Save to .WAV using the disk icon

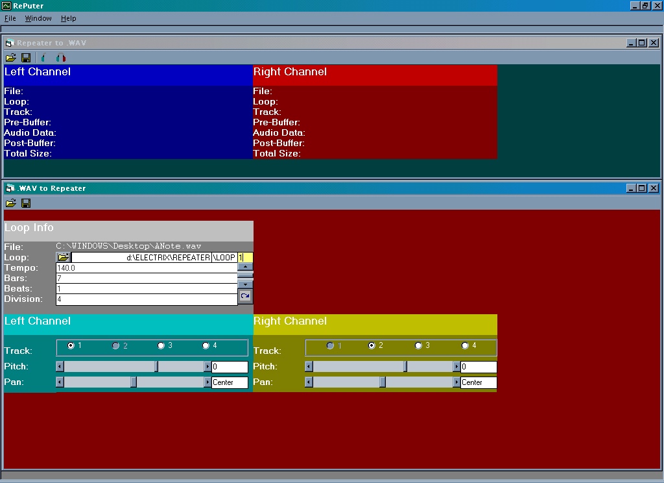(x=26, y=58)
